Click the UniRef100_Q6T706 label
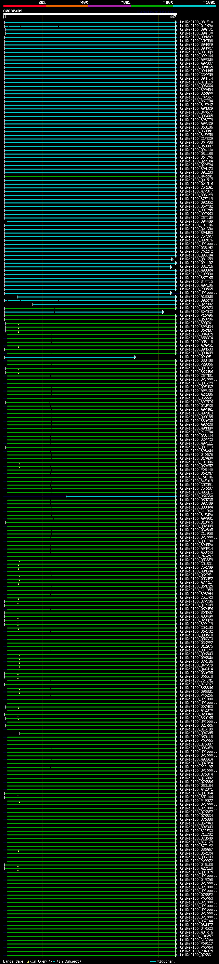219x964 pixels. pos(196,158)
